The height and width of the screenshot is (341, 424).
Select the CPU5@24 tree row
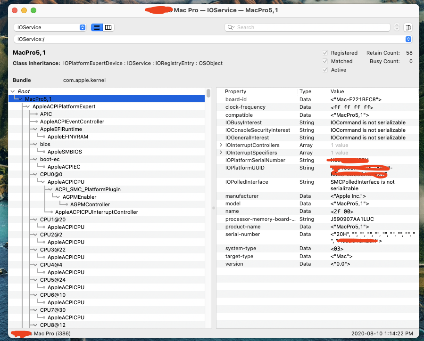coord(107,280)
